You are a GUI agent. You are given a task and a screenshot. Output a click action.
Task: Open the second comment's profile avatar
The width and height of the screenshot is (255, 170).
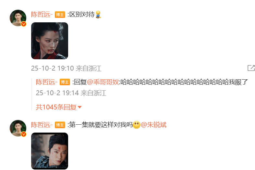(18, 128)
